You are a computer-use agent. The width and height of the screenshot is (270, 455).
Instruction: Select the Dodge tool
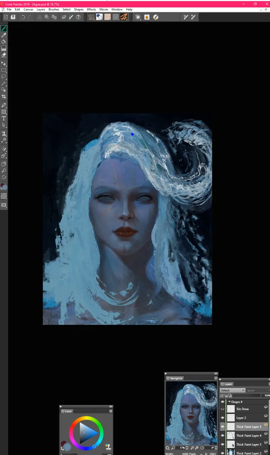(4, 140)
